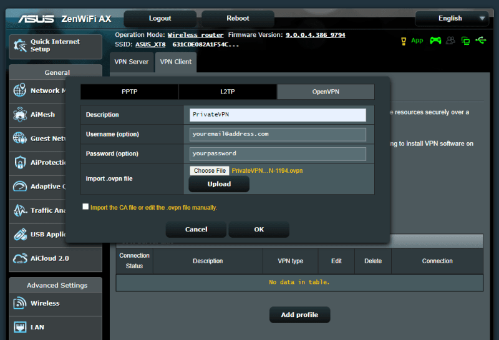Click the Add profile button
Screen dimensions: 499x340
299,314
